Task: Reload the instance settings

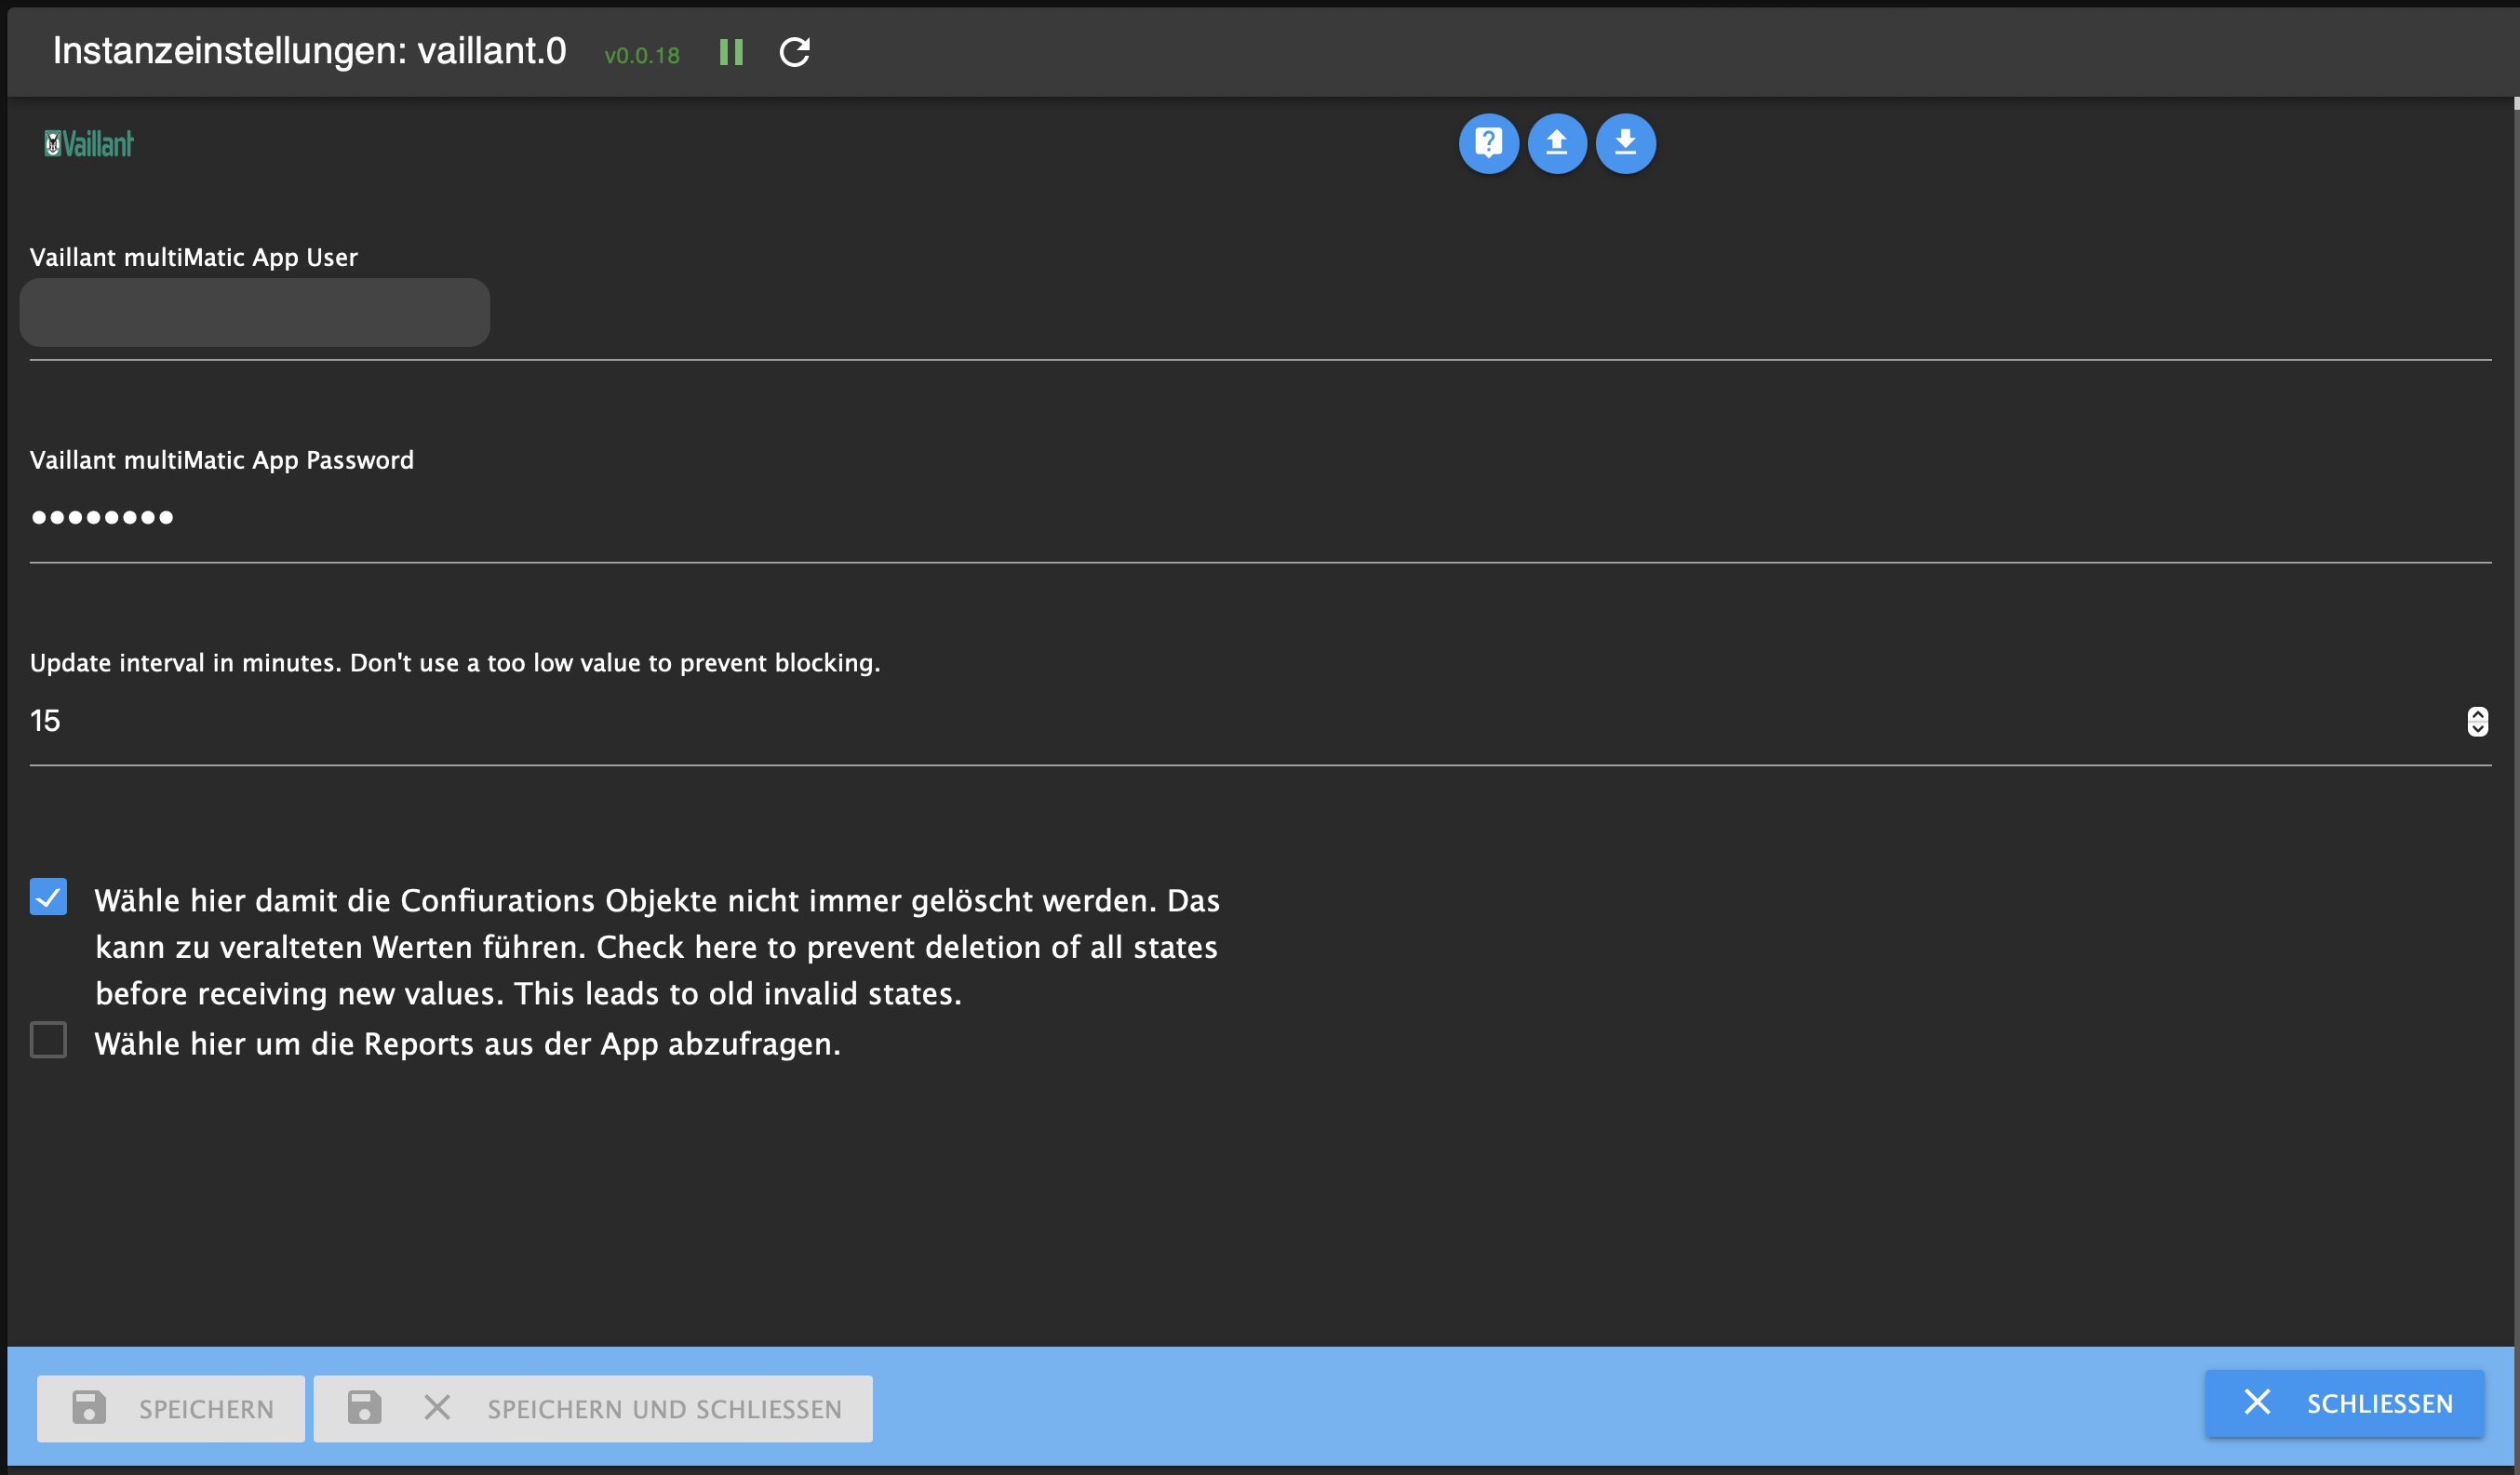Action: tap(794, 52)
